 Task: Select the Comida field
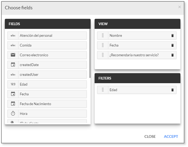[x=47, y=45]
